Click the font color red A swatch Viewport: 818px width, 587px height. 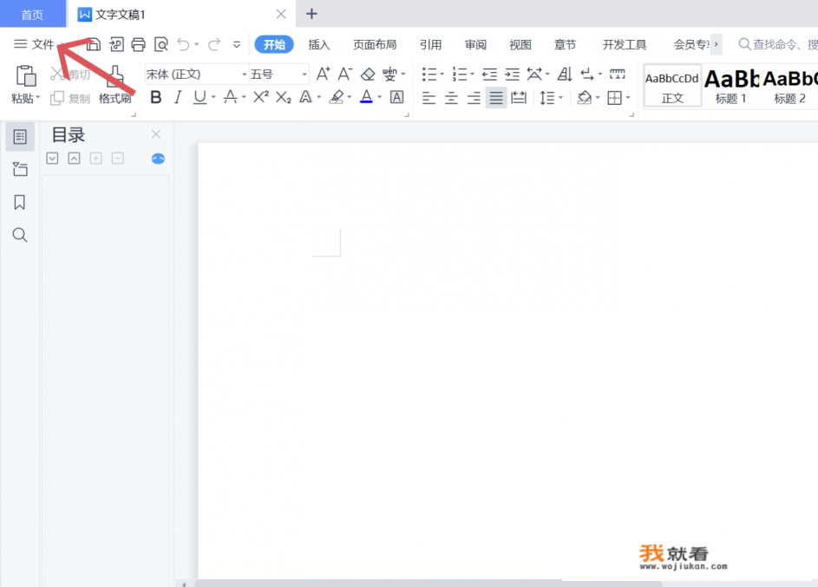[x=366, y=97]
